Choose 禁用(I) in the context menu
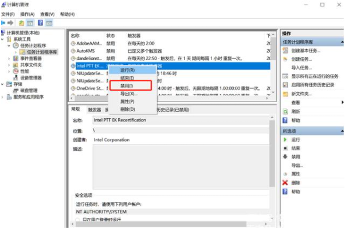The image size is (345, 230). 127,85
